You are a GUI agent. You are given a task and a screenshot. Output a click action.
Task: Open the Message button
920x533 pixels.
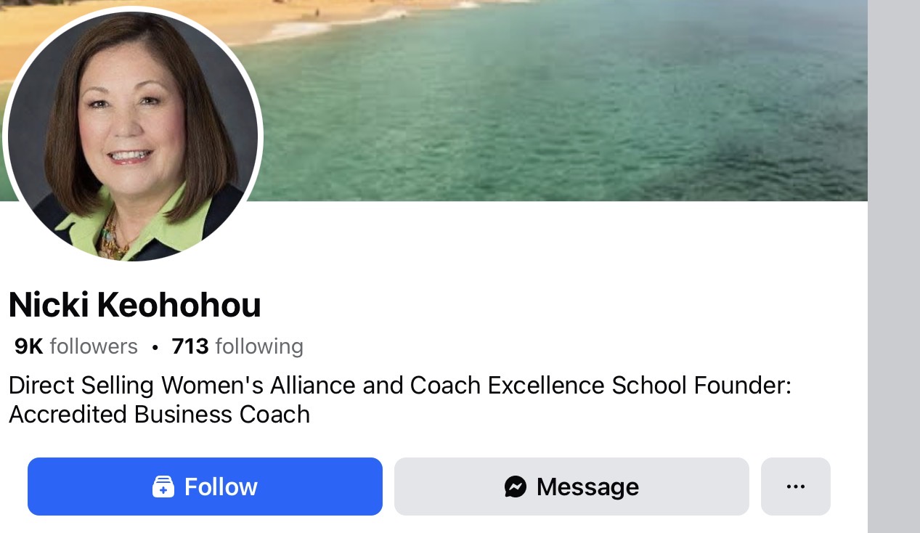coord(571,487)
